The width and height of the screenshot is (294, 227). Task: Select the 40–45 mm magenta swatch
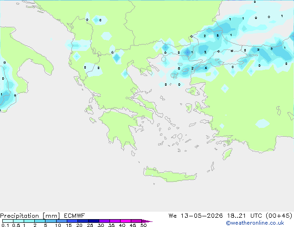coord(126,221)
